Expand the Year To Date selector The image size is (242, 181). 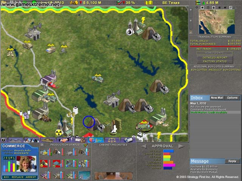click(214, 53)
